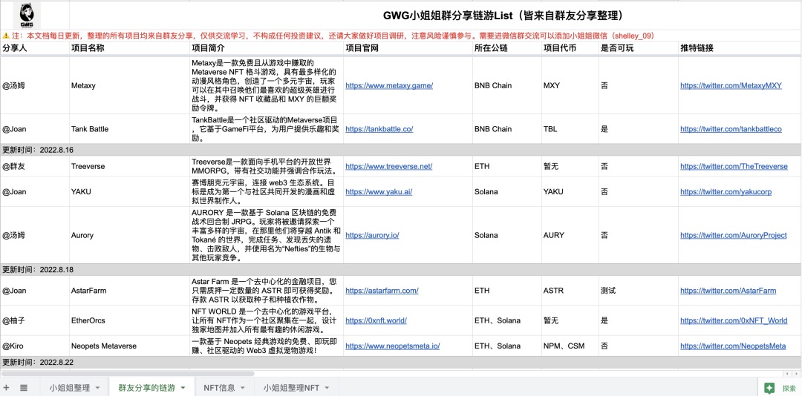
Task: Open the AuroryProject Twitter link
Action: coord(734,236)
